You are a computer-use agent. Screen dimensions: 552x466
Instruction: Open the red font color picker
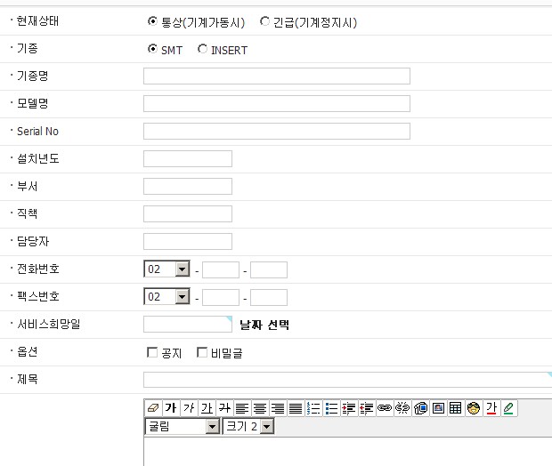coord(491,408)
